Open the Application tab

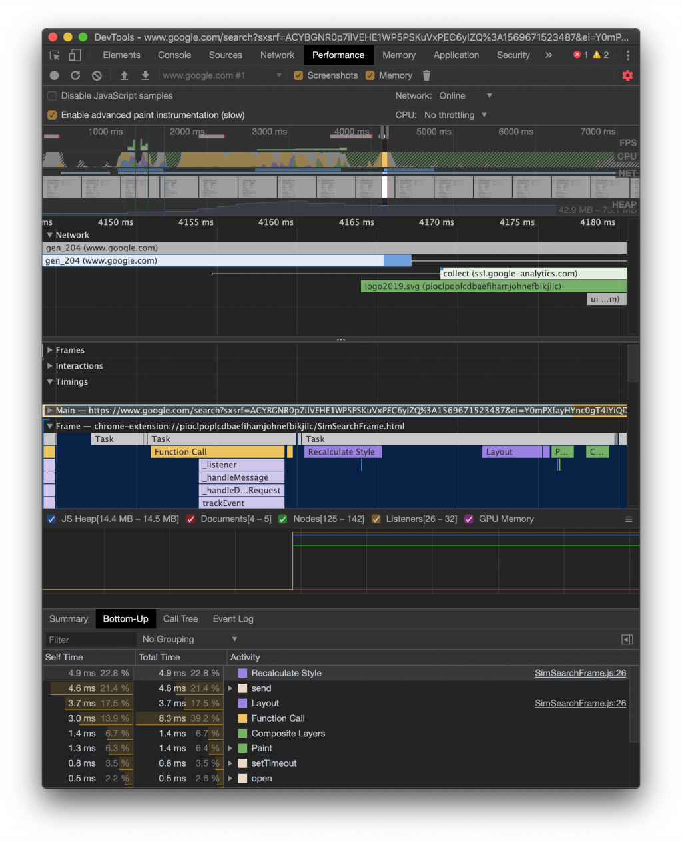click(x=456, y=55)
